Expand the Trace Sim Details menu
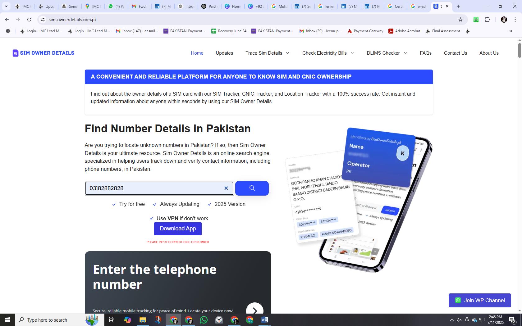The image size is (522, 326). [267, 53]
